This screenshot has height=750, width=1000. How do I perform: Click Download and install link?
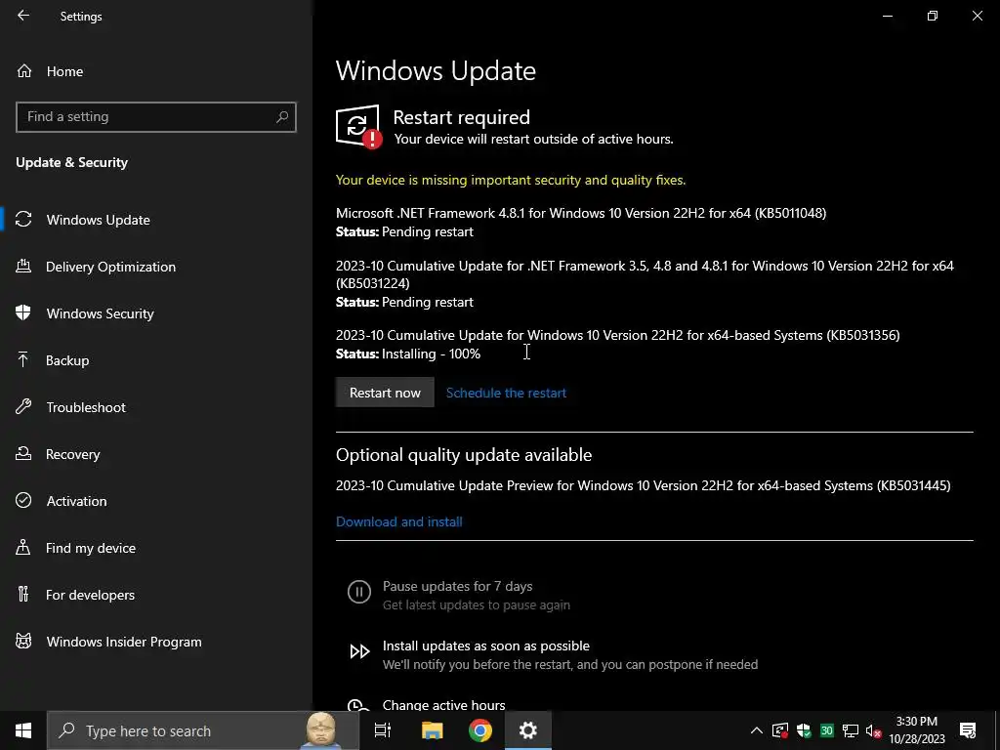(x=399, y=521)
